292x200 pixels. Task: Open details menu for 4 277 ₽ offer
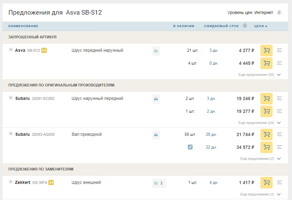pyautogui.click(x=279, y=50)
